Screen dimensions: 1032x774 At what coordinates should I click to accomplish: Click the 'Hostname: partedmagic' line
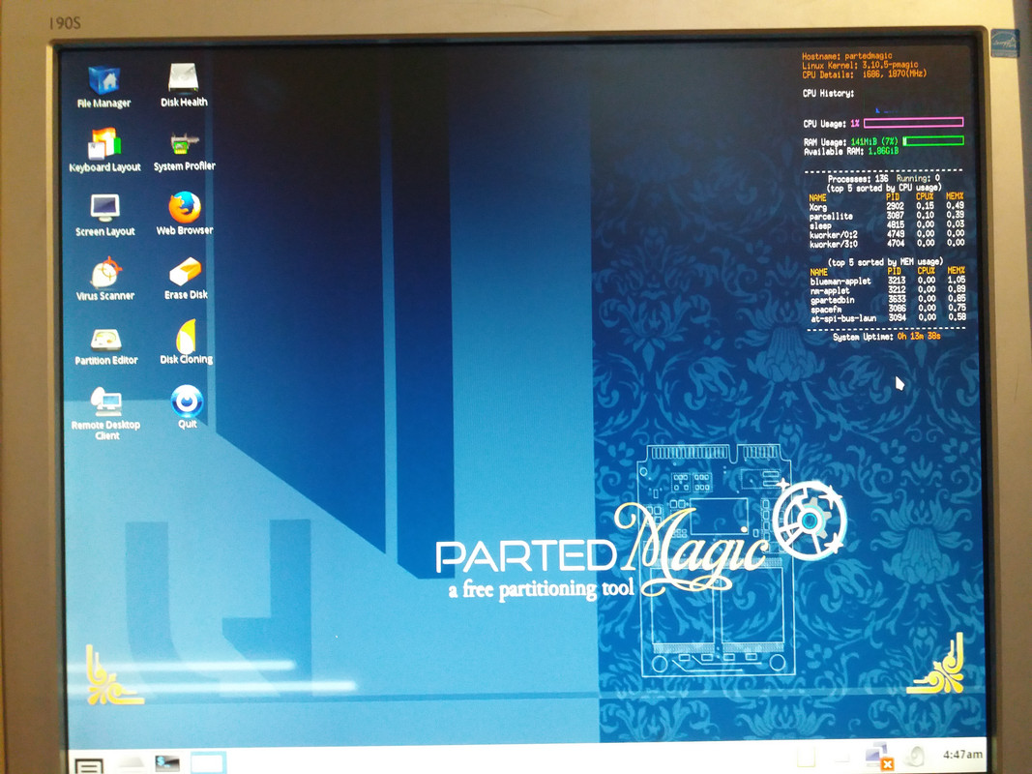pyautogui.click(x=847, y=57)
